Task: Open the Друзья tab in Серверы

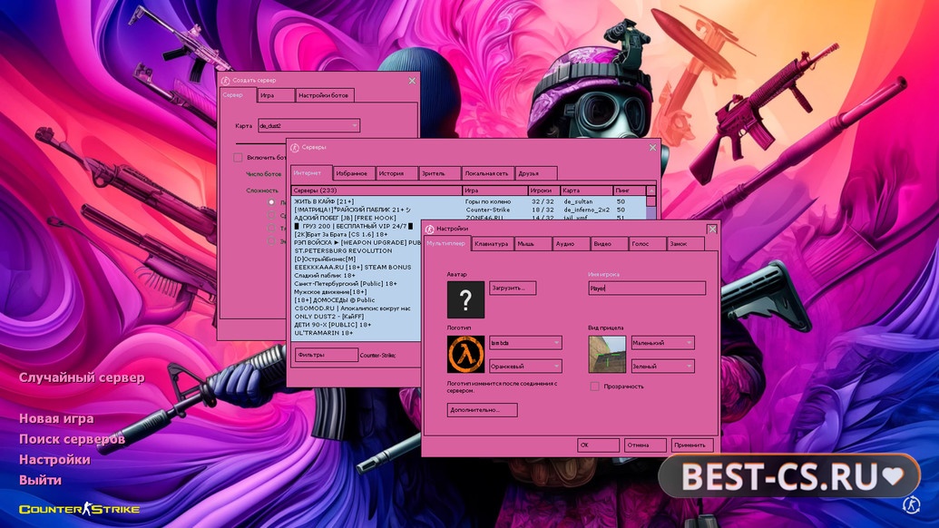Action: (536, 173)
